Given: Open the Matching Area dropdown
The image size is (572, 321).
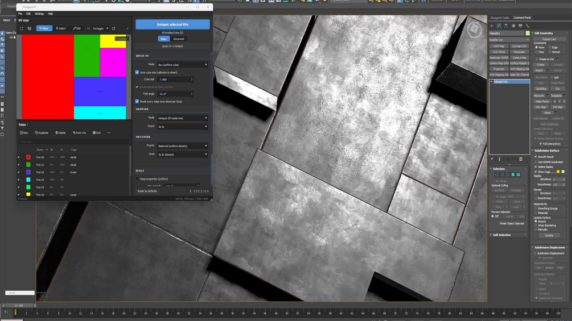Looking at the screenshot, I should (182, 155).
